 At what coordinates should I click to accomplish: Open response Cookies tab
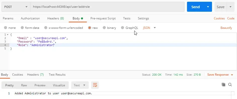pyautogui.click(x=17, y=75)
